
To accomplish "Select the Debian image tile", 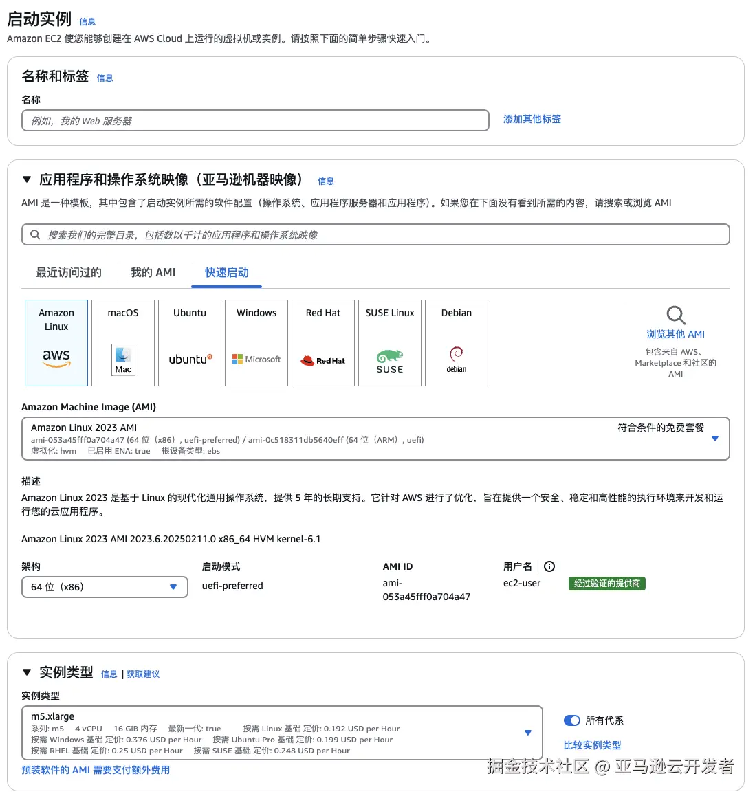I will 457,343.
